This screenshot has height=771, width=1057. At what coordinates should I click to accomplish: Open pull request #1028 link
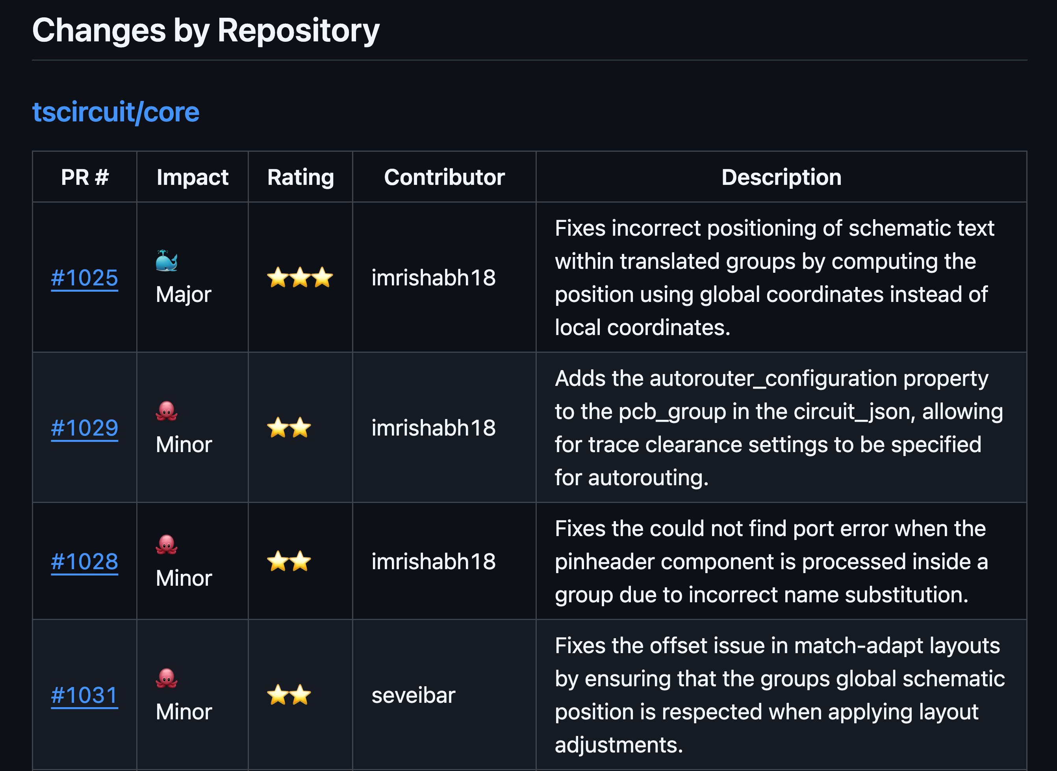click(84, 561)
